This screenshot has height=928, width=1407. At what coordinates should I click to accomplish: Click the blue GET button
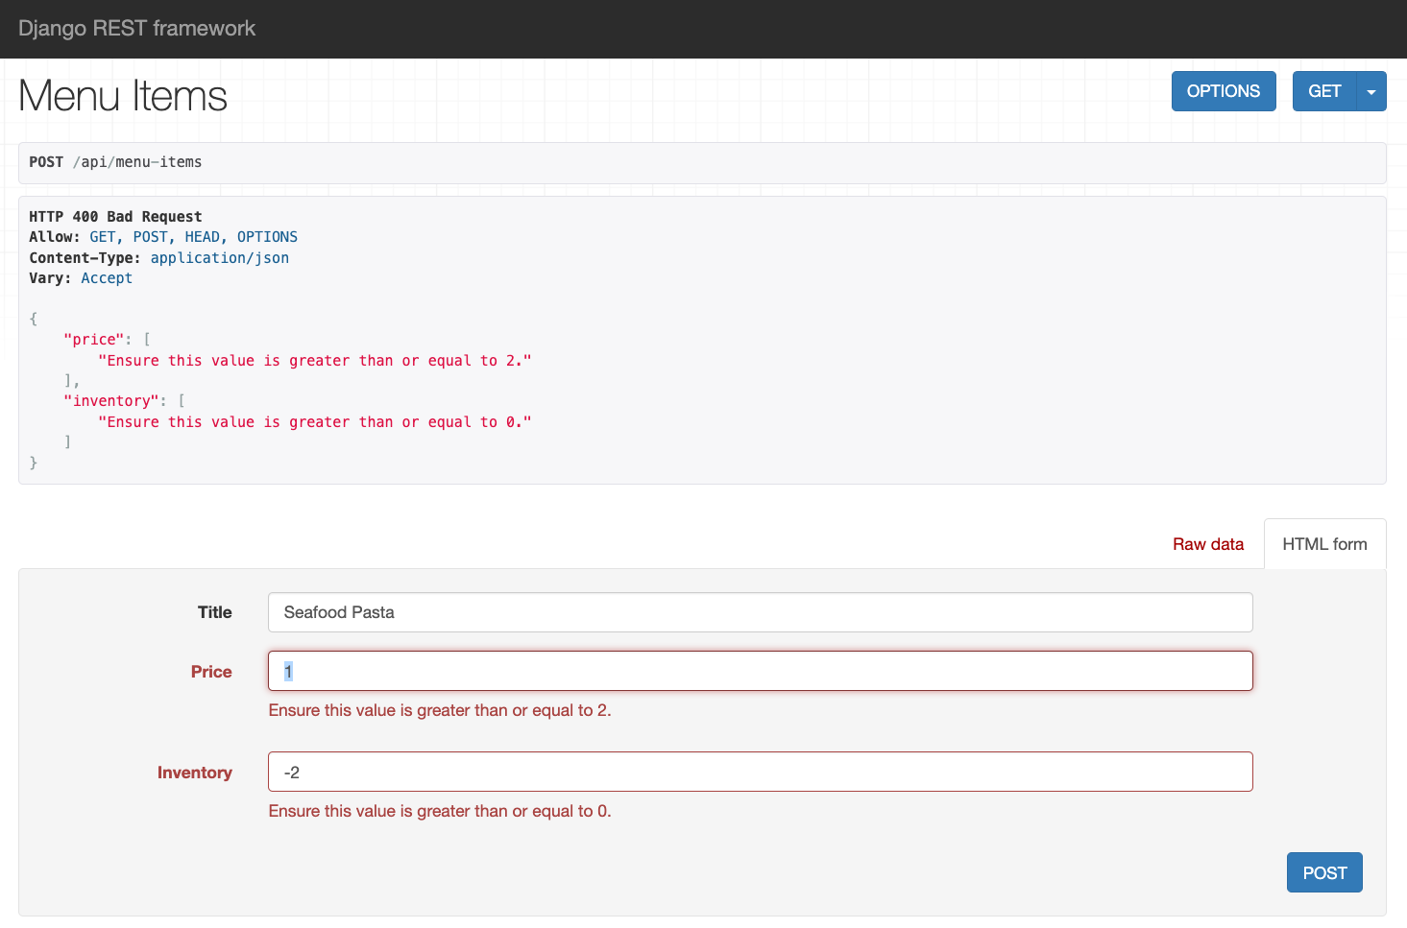pyautogui.click(x=1324, y=90)
